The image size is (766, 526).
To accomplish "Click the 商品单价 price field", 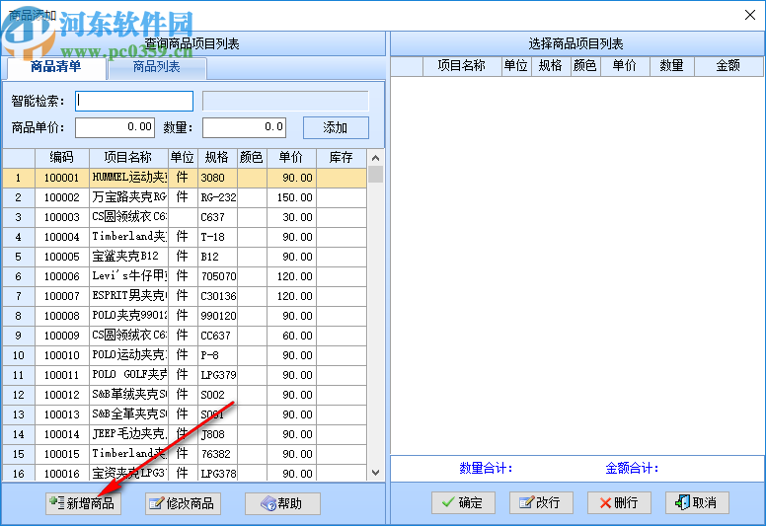I will point(115,127).
